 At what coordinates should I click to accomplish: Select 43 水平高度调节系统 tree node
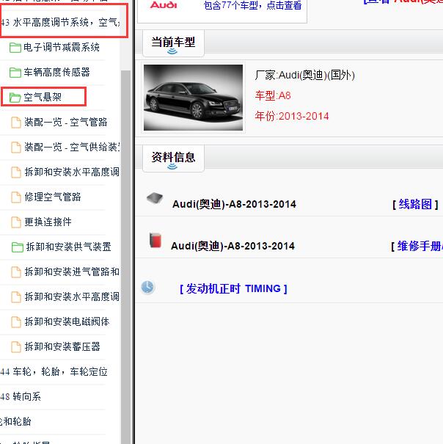[x=60, y=22]
